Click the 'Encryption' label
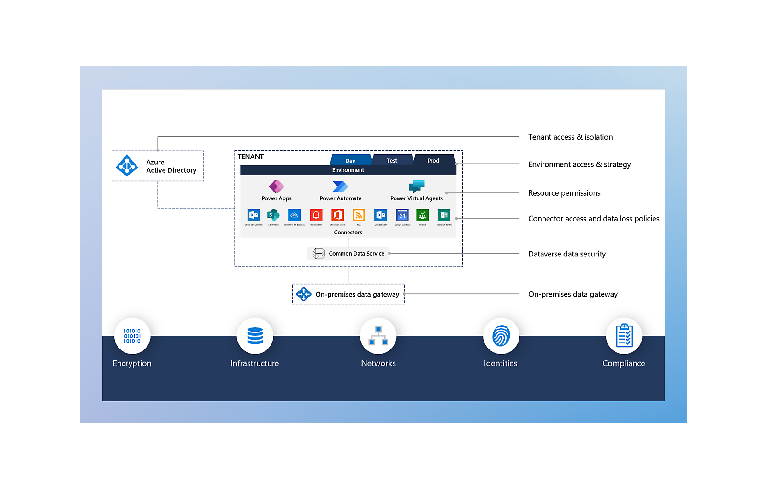767x489 pixels. pos(132,363)
